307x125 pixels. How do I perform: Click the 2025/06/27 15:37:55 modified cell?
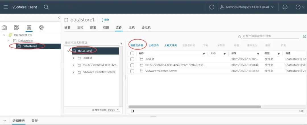[x=245, y=71]
